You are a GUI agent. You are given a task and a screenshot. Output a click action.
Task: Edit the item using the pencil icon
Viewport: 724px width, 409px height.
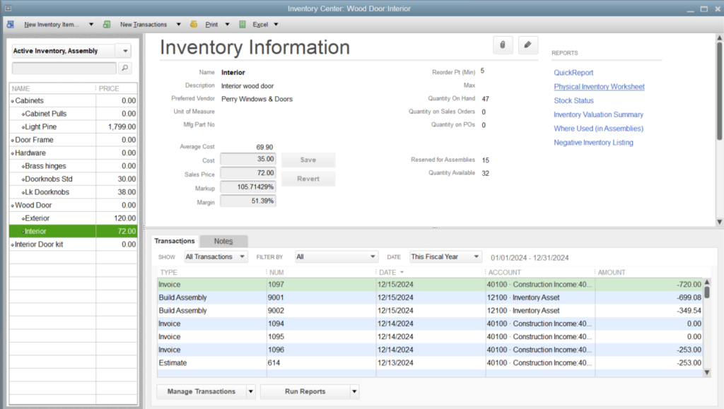[527, 45]
